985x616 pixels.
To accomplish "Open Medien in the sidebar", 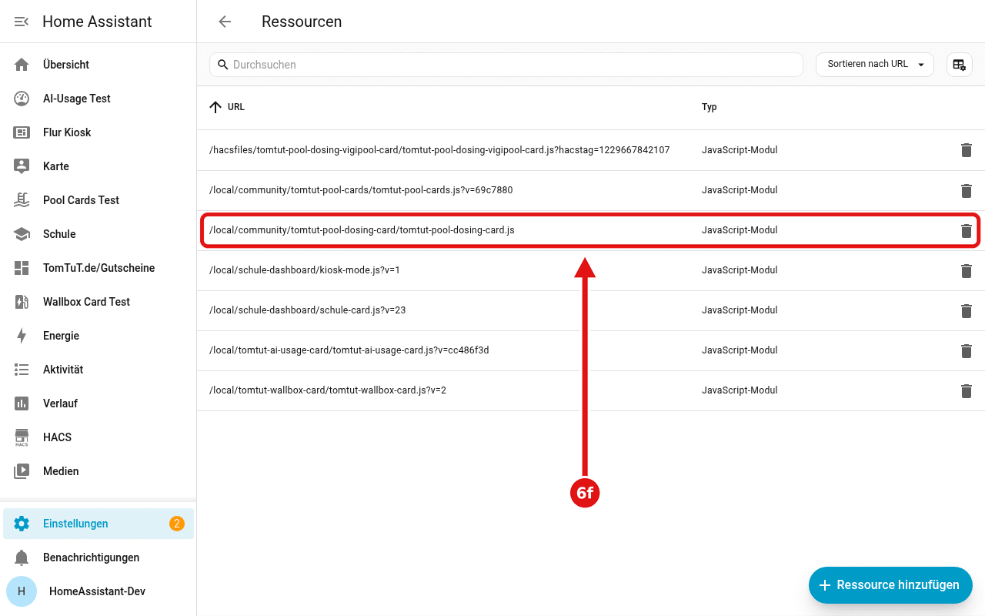I will (98, 471).
